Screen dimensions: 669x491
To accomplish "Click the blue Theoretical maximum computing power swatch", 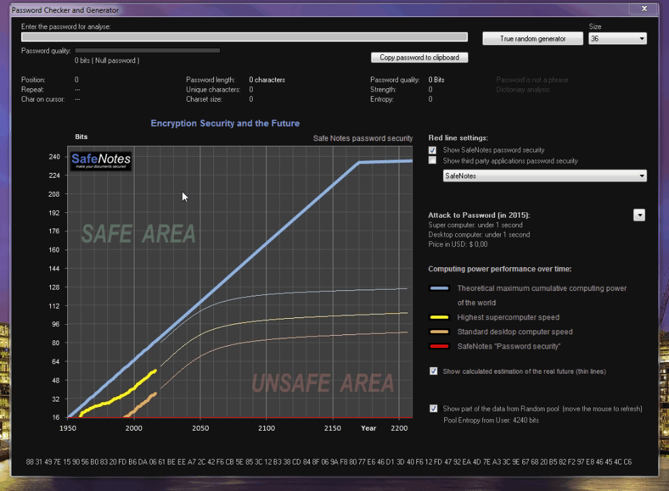I will 439,288.
